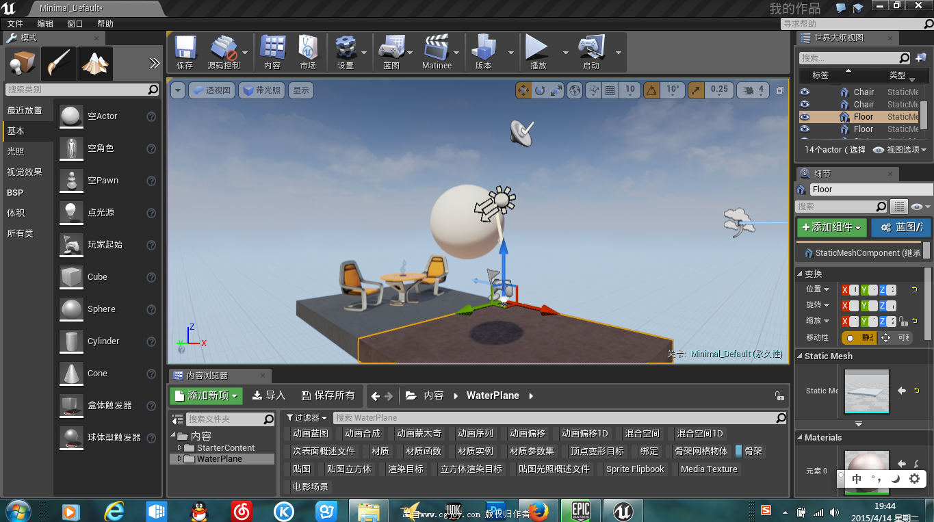The image size is (934, 522).
Task: Click the 播放 play button
Action: tap(538, 51)
